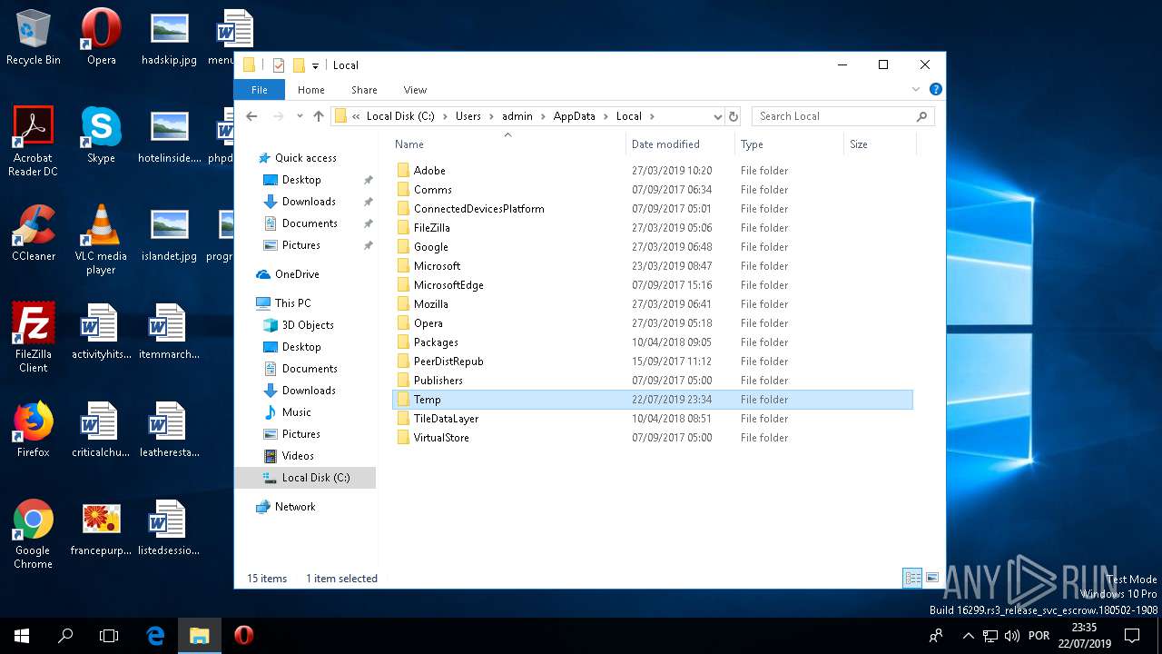Image resolution: width=1162 pixels, height=654 pixels.
Task: Select hadskip.jpg image on desktop
Action: pos(169,37)
